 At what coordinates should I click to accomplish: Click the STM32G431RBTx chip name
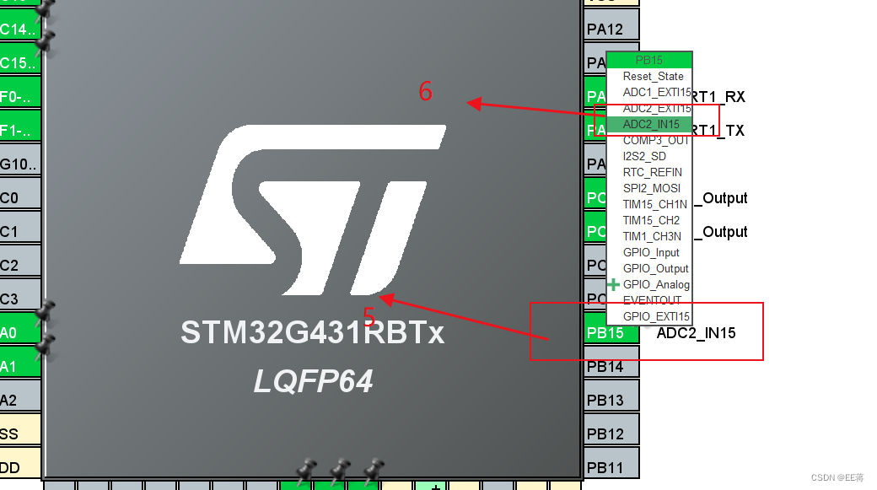tap(313, 332)
